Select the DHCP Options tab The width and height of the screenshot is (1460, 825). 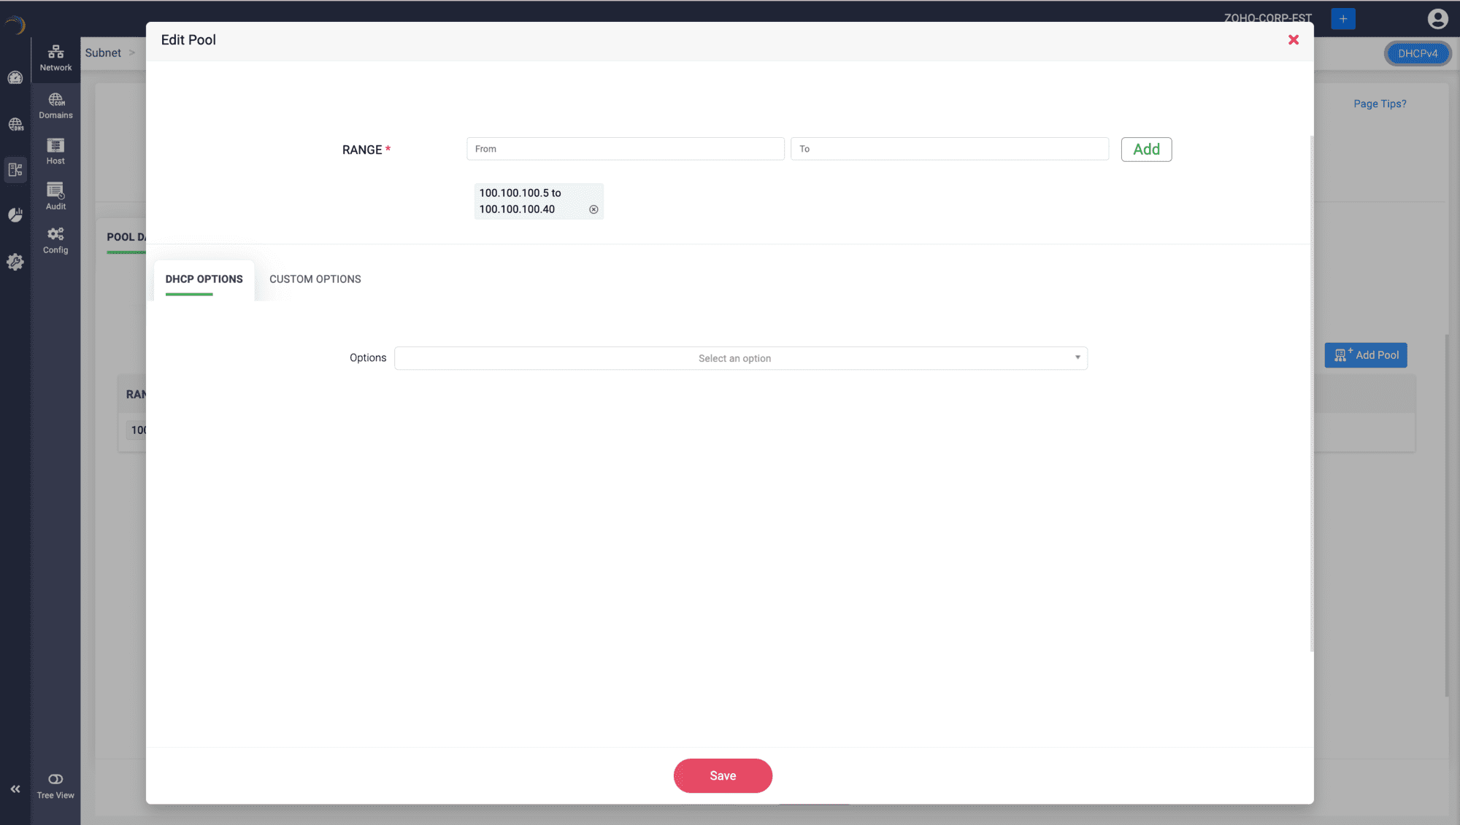[x=204, y=279]
